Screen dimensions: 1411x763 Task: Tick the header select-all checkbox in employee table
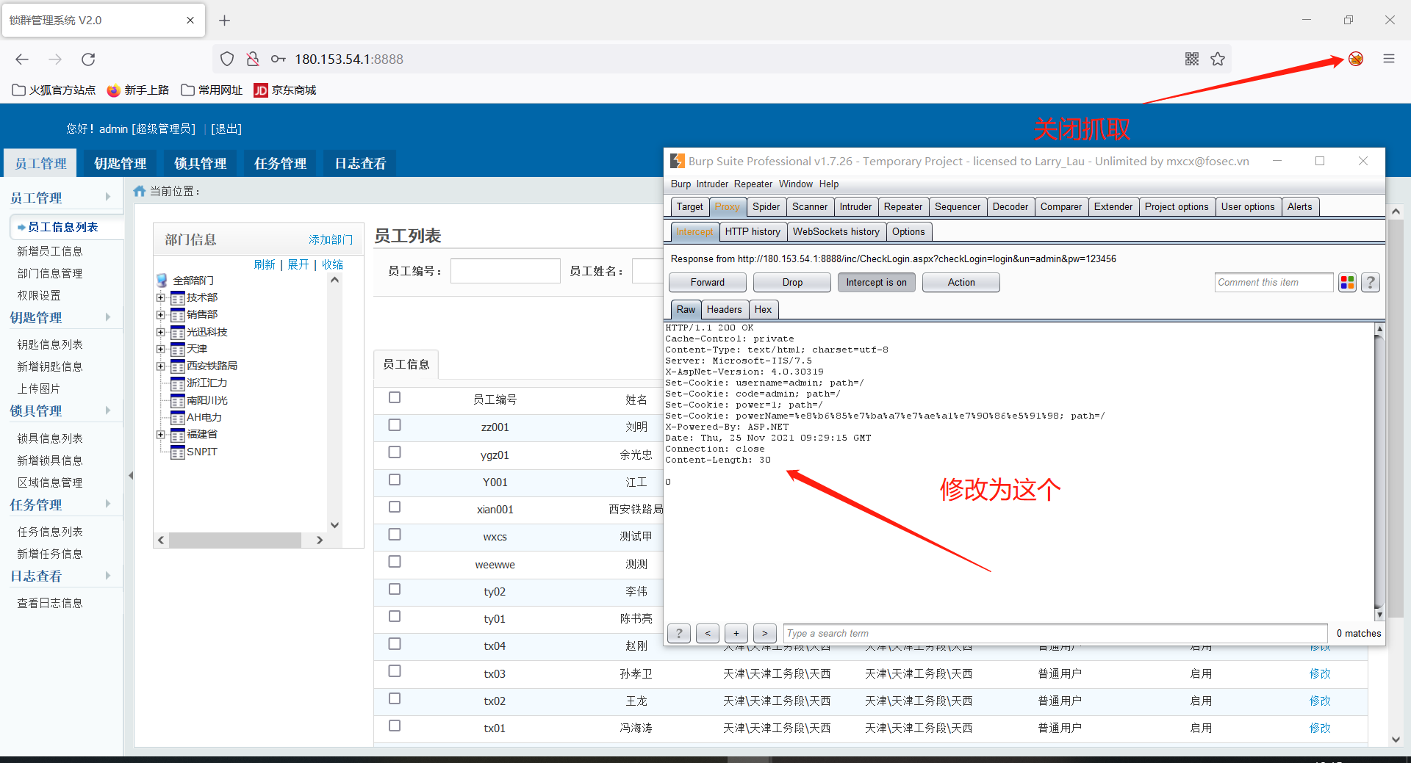coord(395,398)
